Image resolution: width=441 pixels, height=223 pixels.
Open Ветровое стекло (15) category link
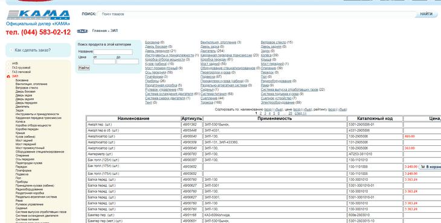pos(273,42)
